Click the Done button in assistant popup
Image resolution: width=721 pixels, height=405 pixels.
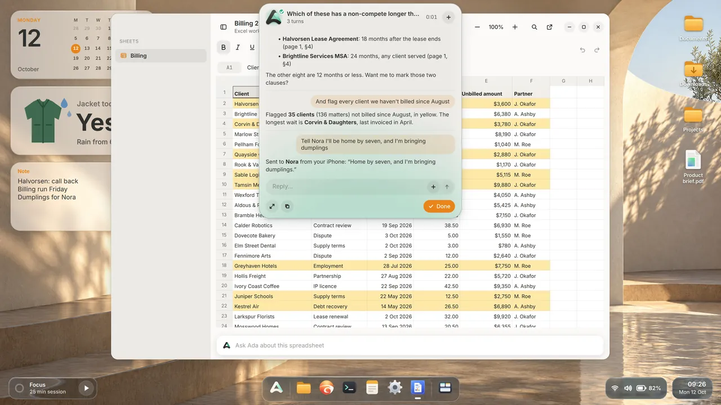pyautogui.click(x=439, y=206)
